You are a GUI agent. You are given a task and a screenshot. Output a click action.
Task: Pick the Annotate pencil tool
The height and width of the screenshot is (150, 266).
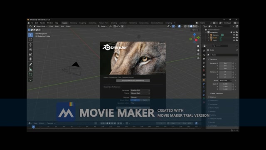tap(30, 65)
